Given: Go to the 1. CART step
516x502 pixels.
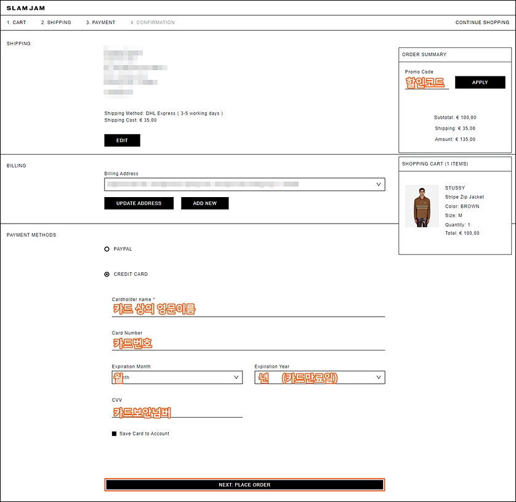Looking at the screenshot, I should click(17, 22).
